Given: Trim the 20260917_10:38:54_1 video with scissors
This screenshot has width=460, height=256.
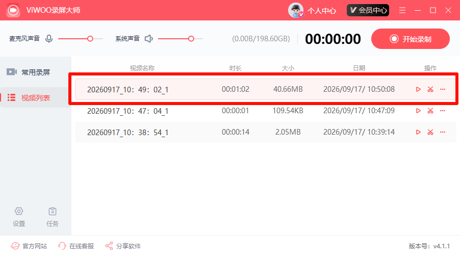Looking at the screenshot, I should tap(430, 132).
